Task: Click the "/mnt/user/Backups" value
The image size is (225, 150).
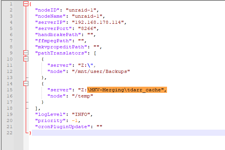Action: pyautogui.click(x=101, y=71)
